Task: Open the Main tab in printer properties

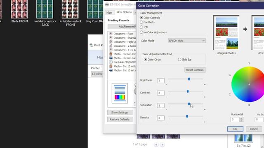Action: 109,13
